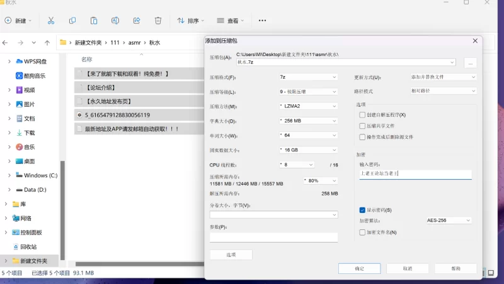Screen dimensions: 504x284
Task: Select 图片 folder in sidebar
Action: (x=25, y=104)
